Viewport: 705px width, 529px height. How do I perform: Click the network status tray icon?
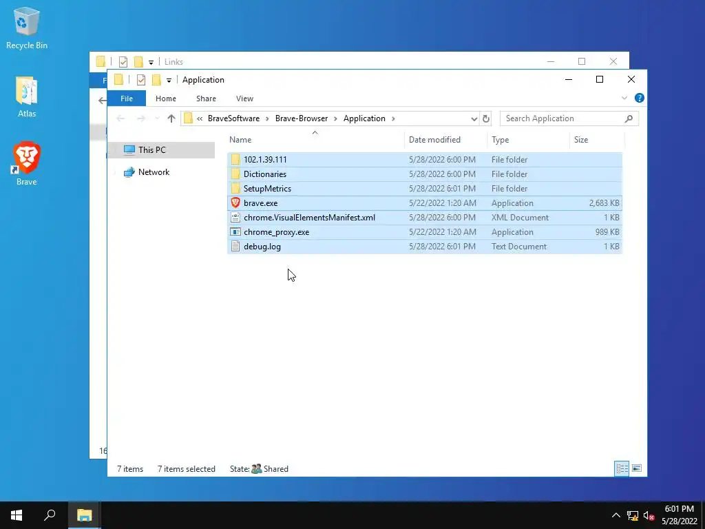click(x=633, y=515)
